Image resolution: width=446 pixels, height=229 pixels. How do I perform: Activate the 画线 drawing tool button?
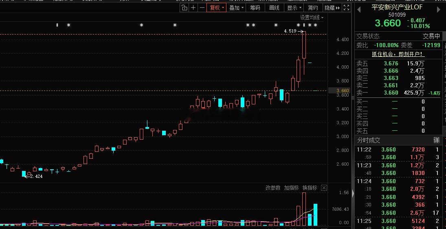click(274, 8)
